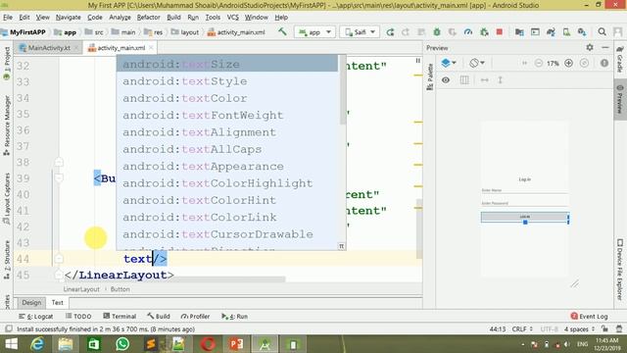Open Search Everywhere magnifier icon
The width and height of the screenshot is (627, 353).
602,32
